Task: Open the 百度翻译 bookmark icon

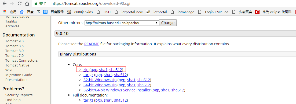Action: point(45,12)
